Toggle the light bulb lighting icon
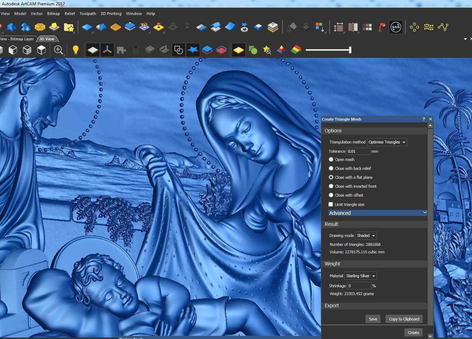The image size is (472, 339). (75, 50)
